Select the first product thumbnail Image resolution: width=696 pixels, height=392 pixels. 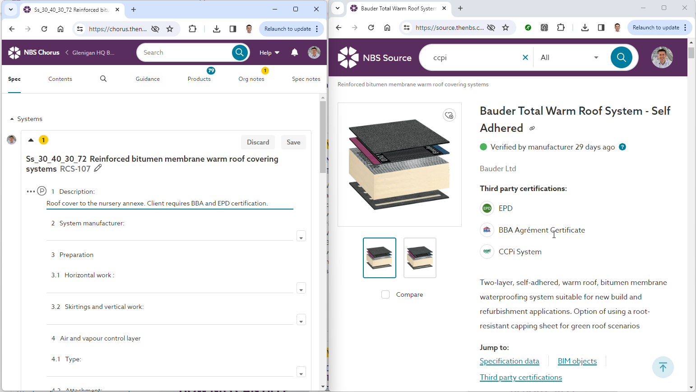click(x=380, y=258)
